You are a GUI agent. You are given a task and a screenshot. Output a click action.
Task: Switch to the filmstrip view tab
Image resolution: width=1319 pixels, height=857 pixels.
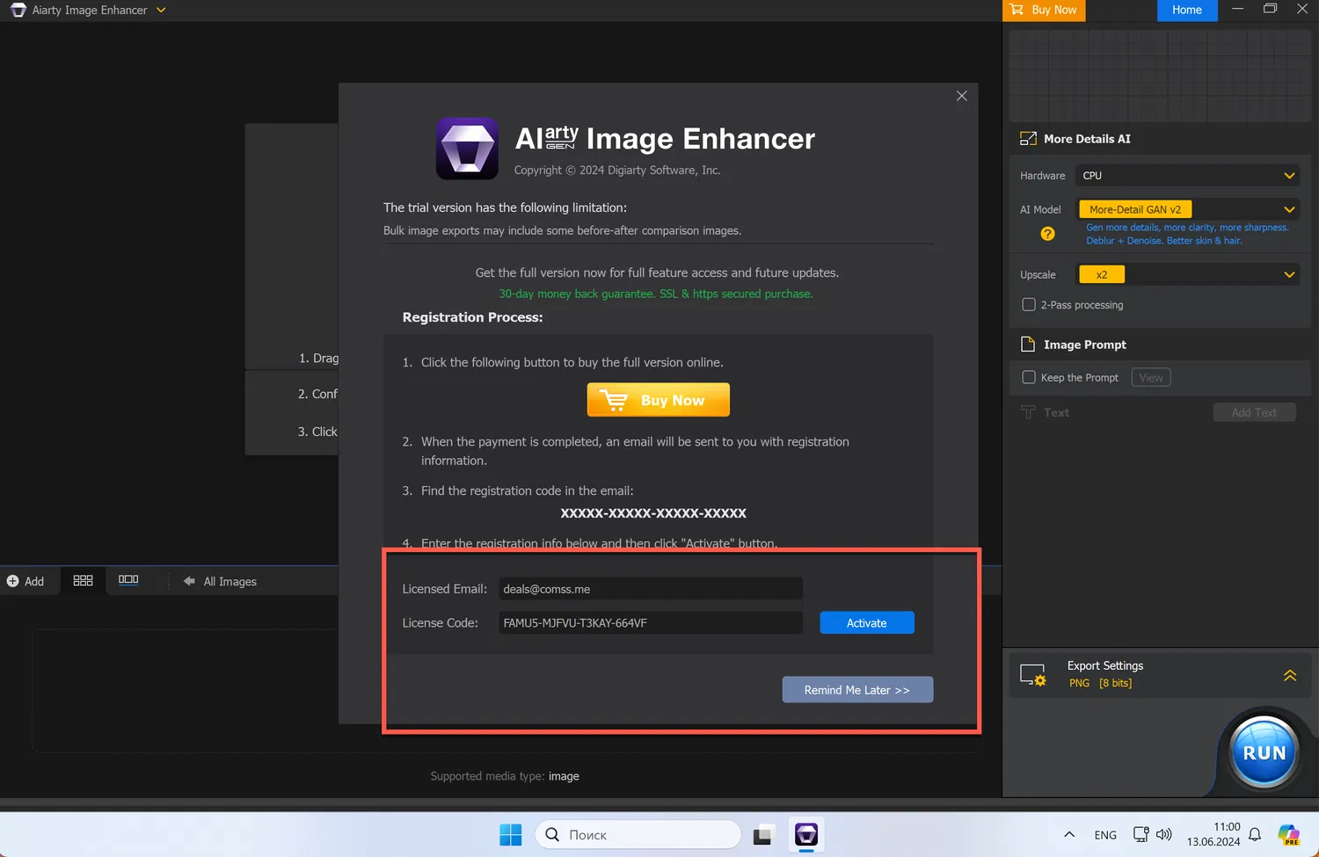click(x=128, y=579)
